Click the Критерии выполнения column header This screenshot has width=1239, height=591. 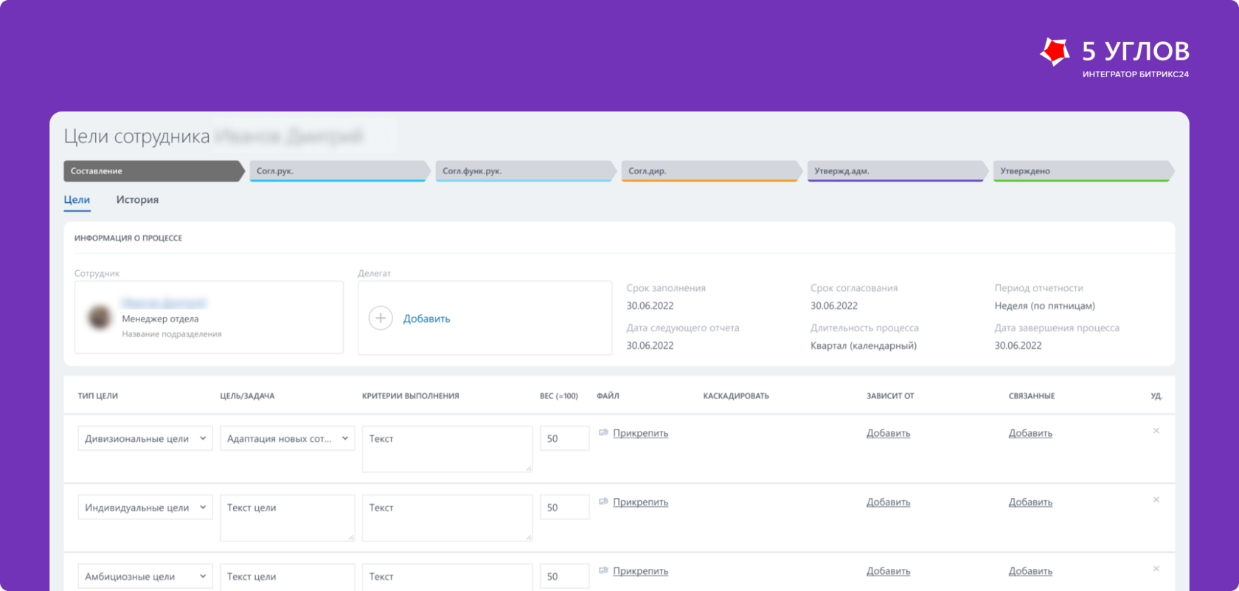(x=411, y=396)
